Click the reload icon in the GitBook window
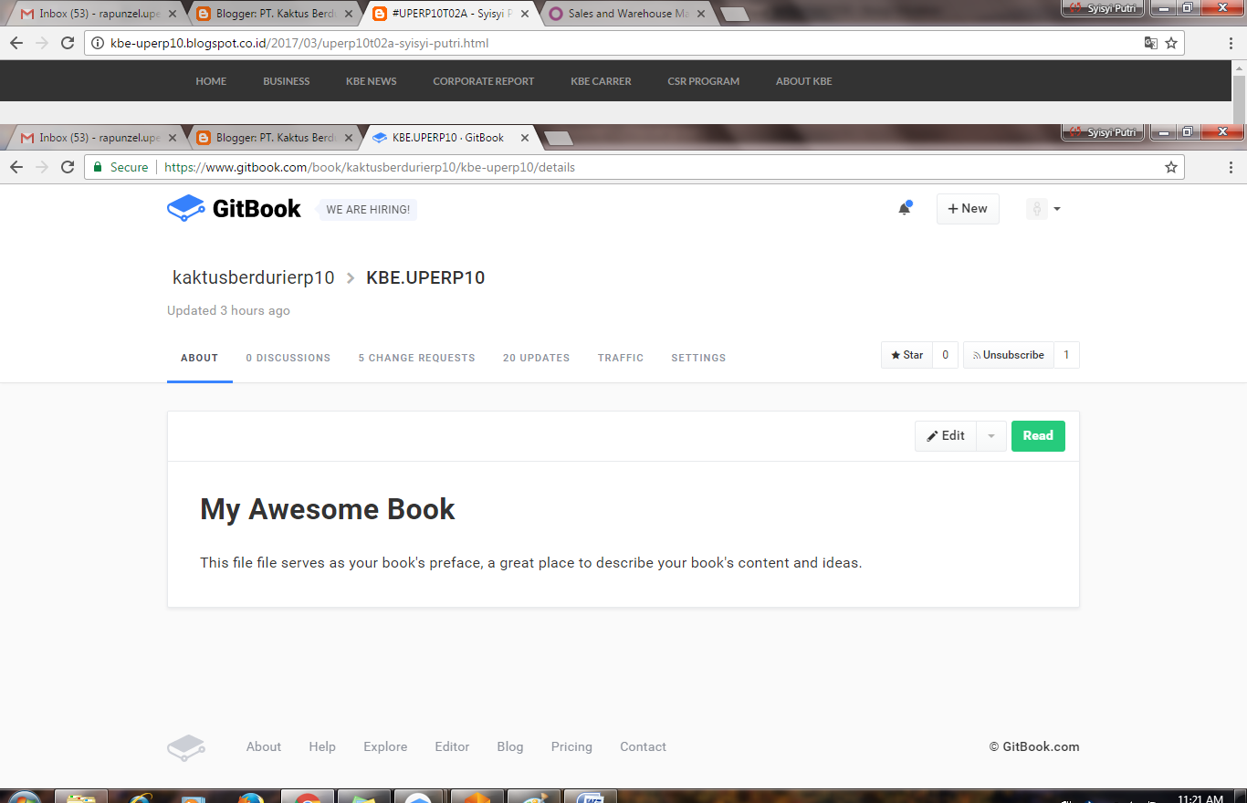The height and width of the screenshot is (803, 1247). [x=67, y=167]
